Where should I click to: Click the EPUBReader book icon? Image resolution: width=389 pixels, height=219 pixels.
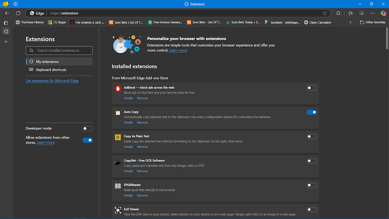tap(118, 186)
